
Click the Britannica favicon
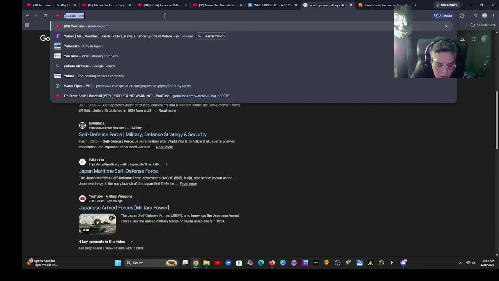point(82,125)
